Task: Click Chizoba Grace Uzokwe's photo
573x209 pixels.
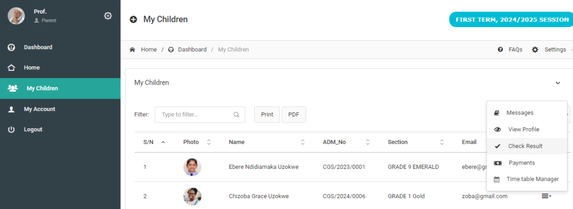Action: 192,196
